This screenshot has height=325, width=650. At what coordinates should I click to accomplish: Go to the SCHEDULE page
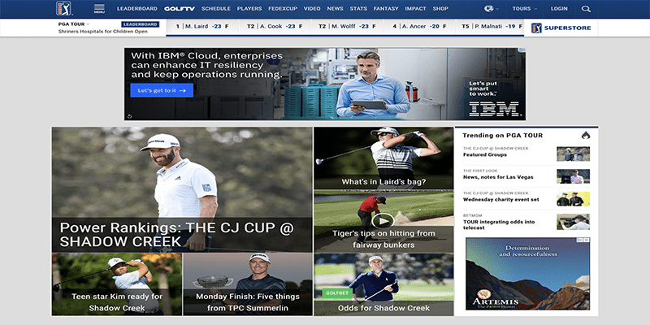[x=216, y=9]
